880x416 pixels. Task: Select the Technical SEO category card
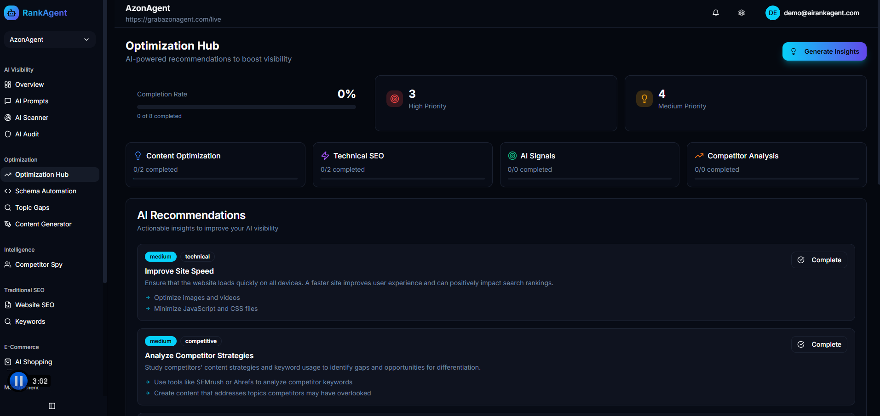tap(402, 164)
